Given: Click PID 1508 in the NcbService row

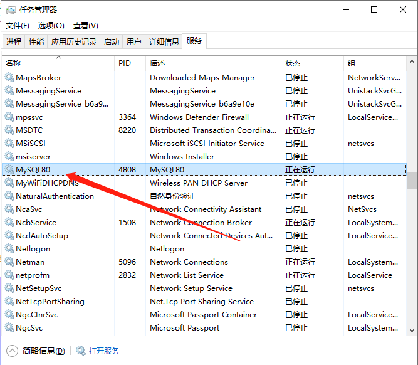Looking at the screenshot, I should (x=127, y=222).
